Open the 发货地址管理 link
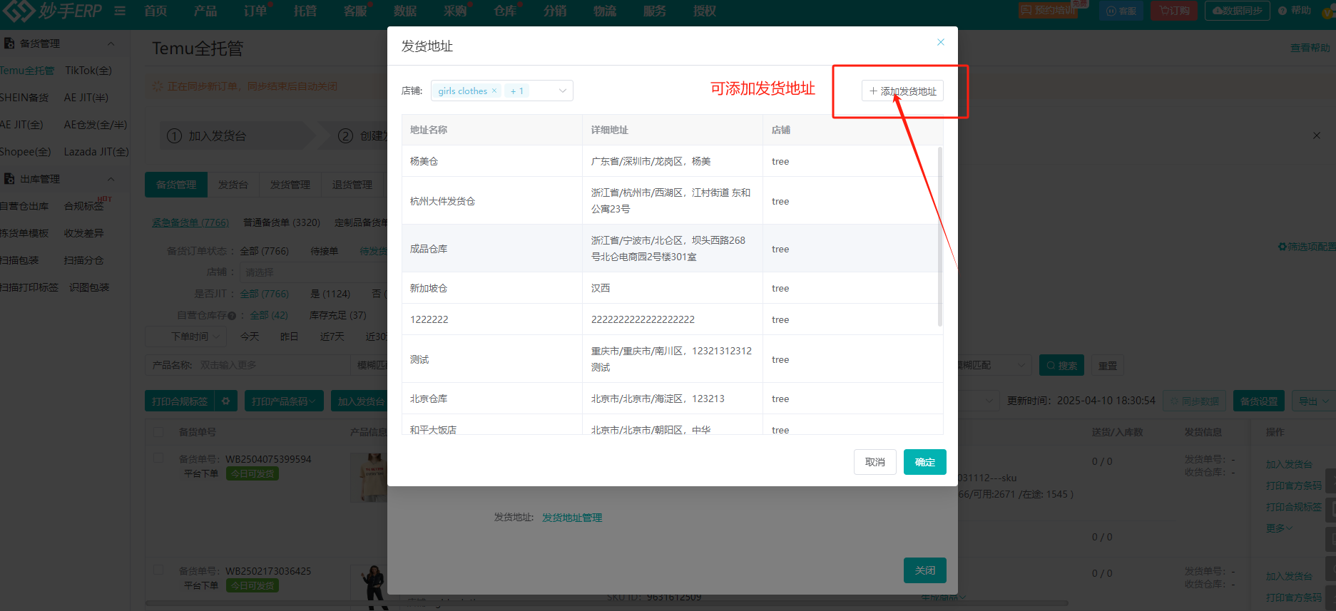This screenshot has height=611, width=1336. pos(572,518)
